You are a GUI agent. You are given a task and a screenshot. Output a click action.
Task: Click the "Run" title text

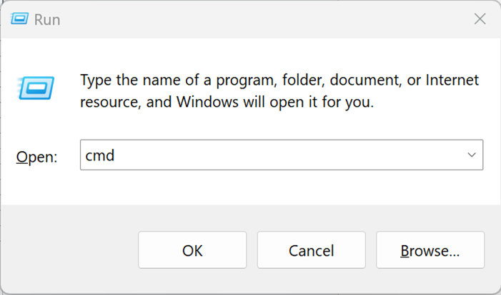coord(47,20)
